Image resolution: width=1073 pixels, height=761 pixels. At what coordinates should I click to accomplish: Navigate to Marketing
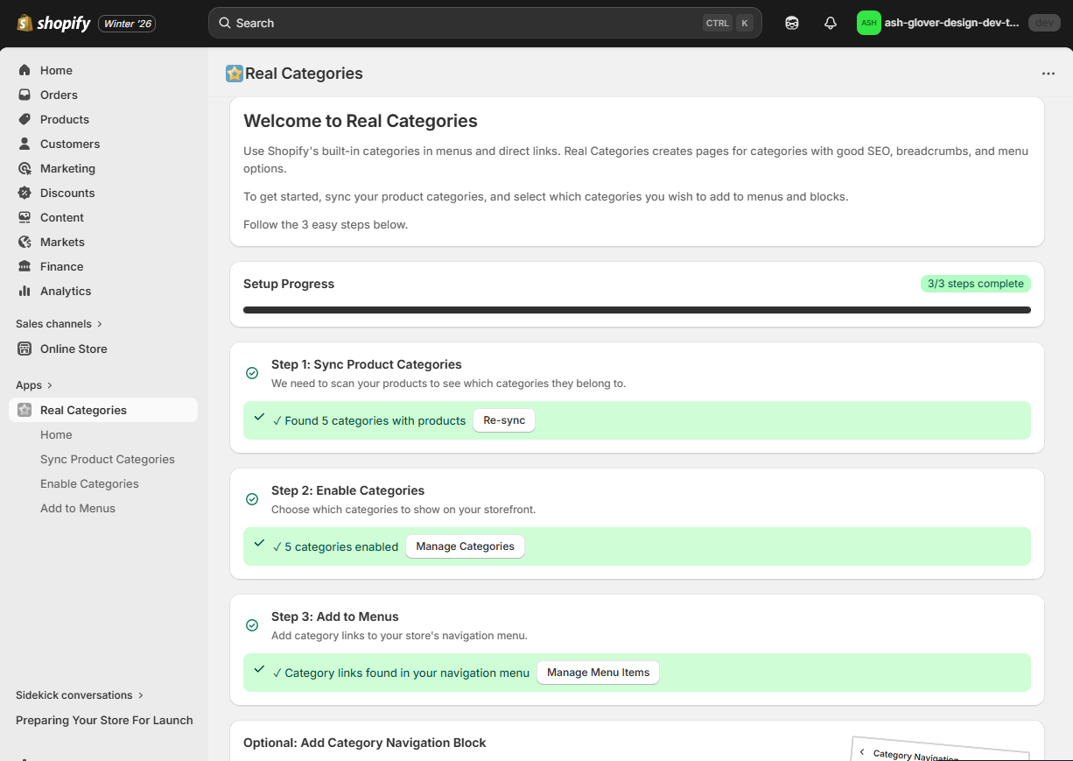tap(68, 168)
